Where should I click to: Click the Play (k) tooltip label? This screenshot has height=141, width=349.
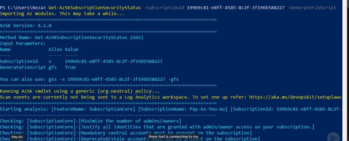click(x=17, y=137)
